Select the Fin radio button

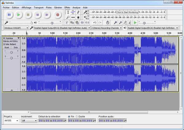pyautogui.click(x=69, y=117)
